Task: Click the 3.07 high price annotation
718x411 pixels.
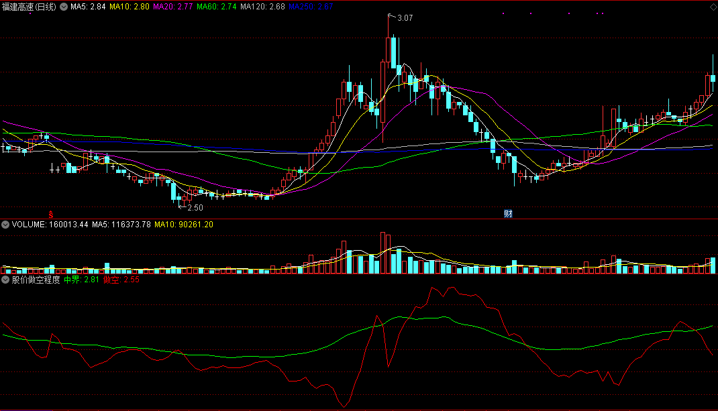Action: click(405, 18)
